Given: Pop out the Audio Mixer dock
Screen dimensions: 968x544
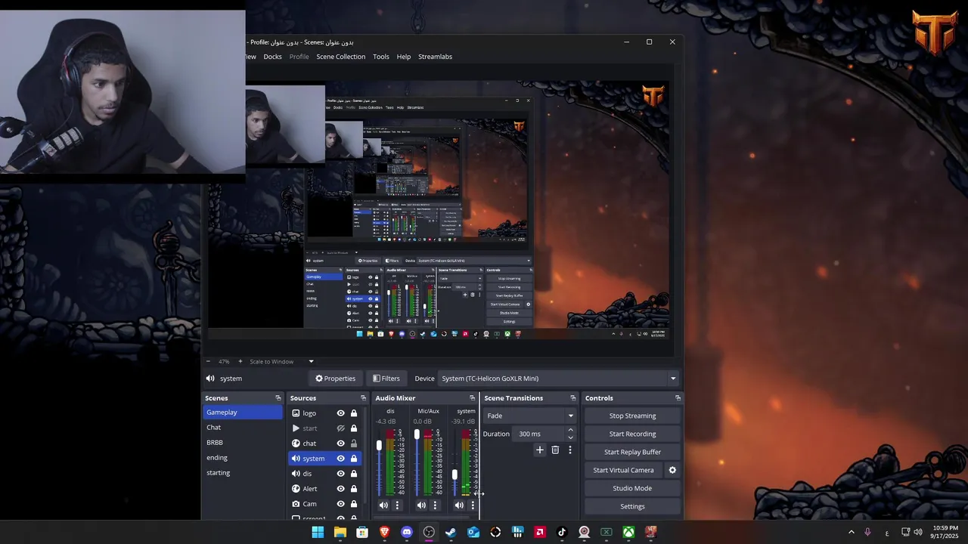Looking at the screenshot, I should (472, 398).
